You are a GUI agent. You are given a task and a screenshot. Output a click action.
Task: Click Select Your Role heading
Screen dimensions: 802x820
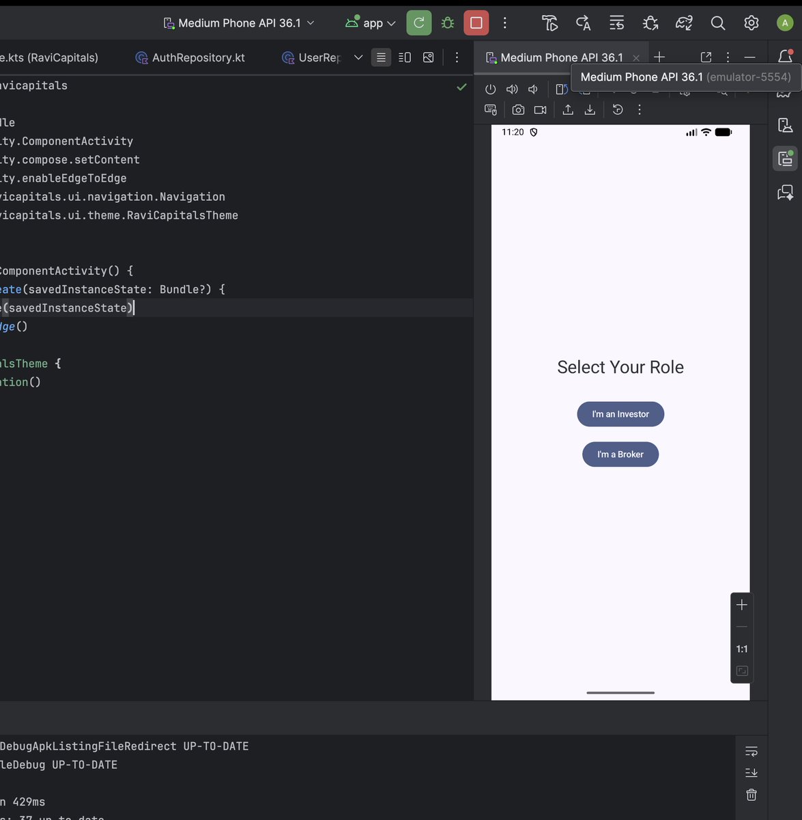[620, 367]
